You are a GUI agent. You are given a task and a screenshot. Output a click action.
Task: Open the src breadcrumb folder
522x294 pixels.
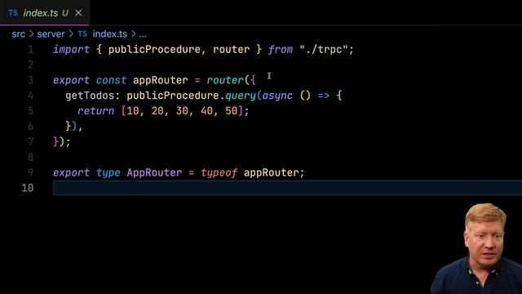(18, 34)
